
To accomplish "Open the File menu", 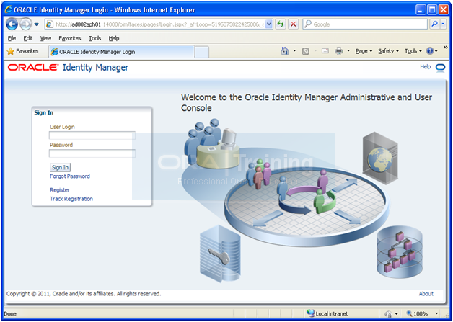I will [12, 38].
